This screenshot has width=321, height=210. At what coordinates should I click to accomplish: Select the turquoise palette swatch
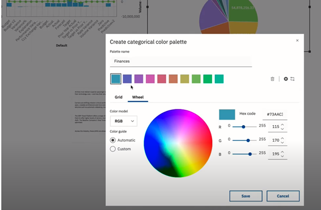coord(219,79)
